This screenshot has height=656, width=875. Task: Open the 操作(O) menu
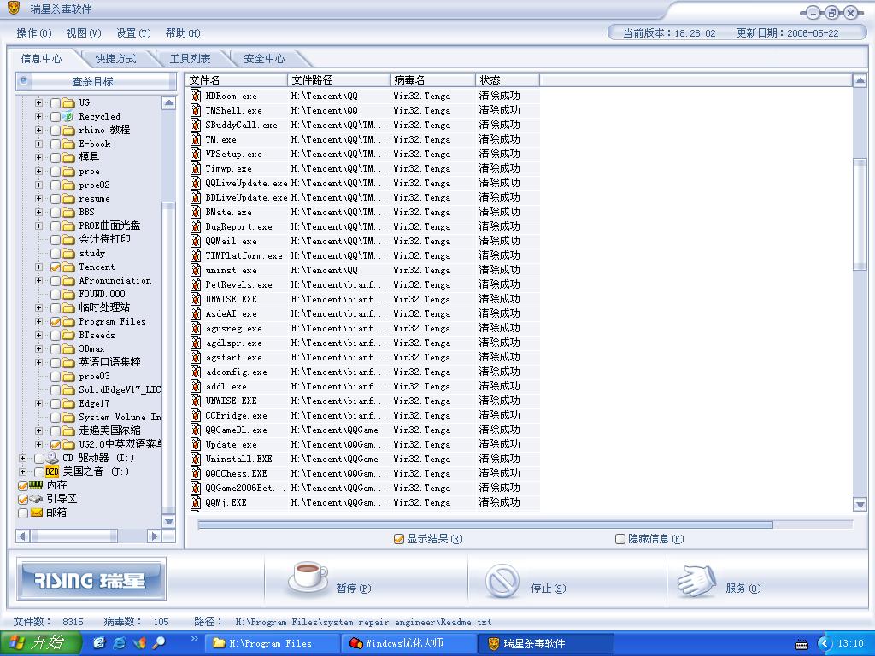coord(34,33)
